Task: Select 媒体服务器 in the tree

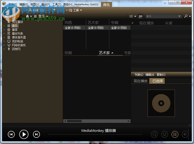Action: [x=19, y=37]
